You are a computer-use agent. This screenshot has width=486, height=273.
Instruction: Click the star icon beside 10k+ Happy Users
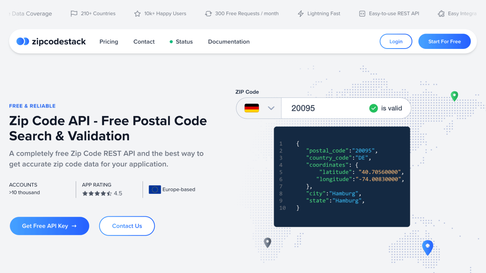(137, 14)
